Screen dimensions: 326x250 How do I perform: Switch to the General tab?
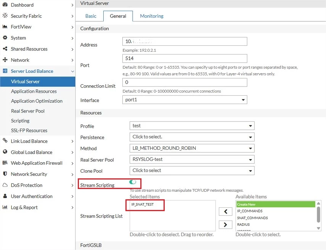pyautogui.click(x=118, y=16)
